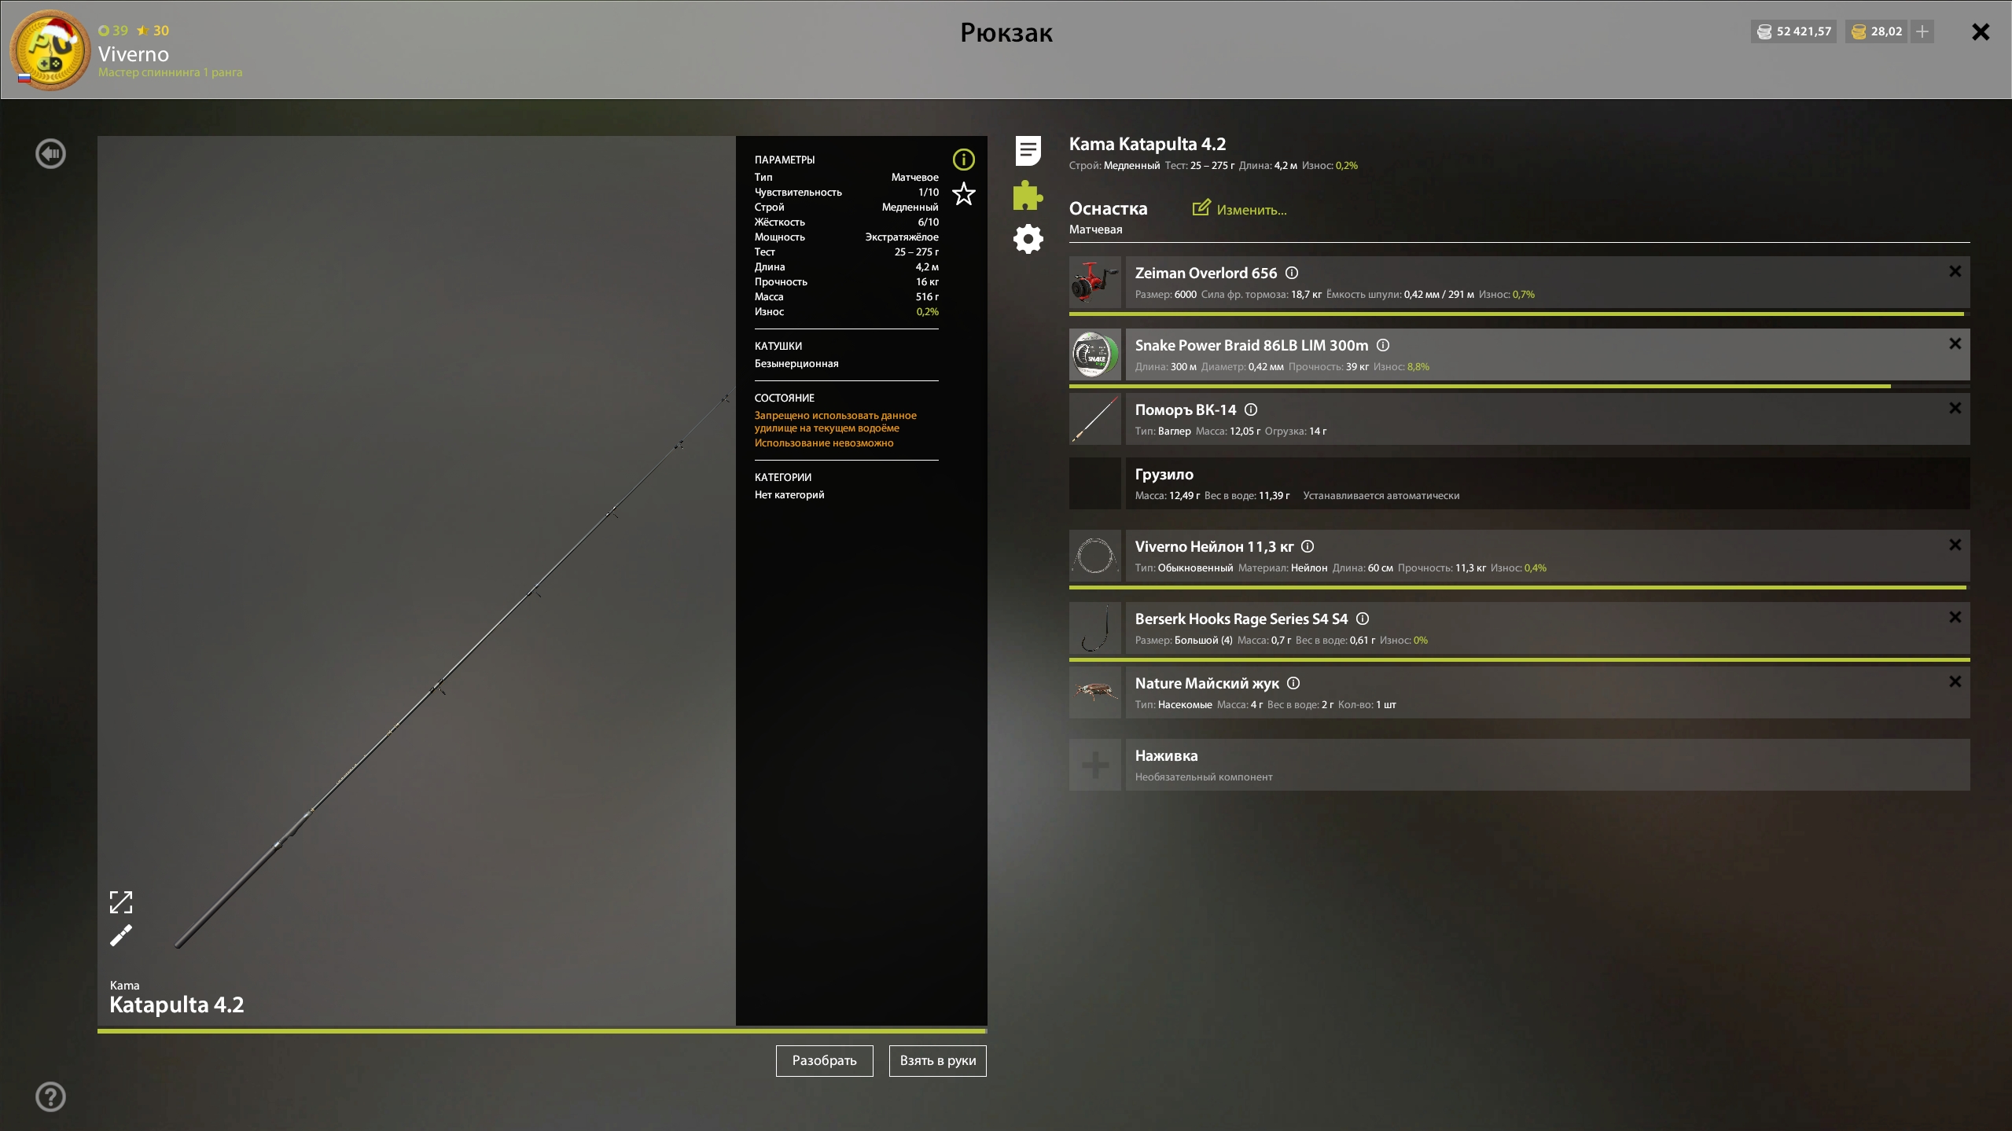Expand the rod preview to fullscreen
This screenshot has width=2012, height=1131.
click(x=121, y=902)
